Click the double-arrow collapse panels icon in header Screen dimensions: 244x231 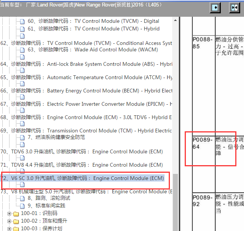pos(234,7)
